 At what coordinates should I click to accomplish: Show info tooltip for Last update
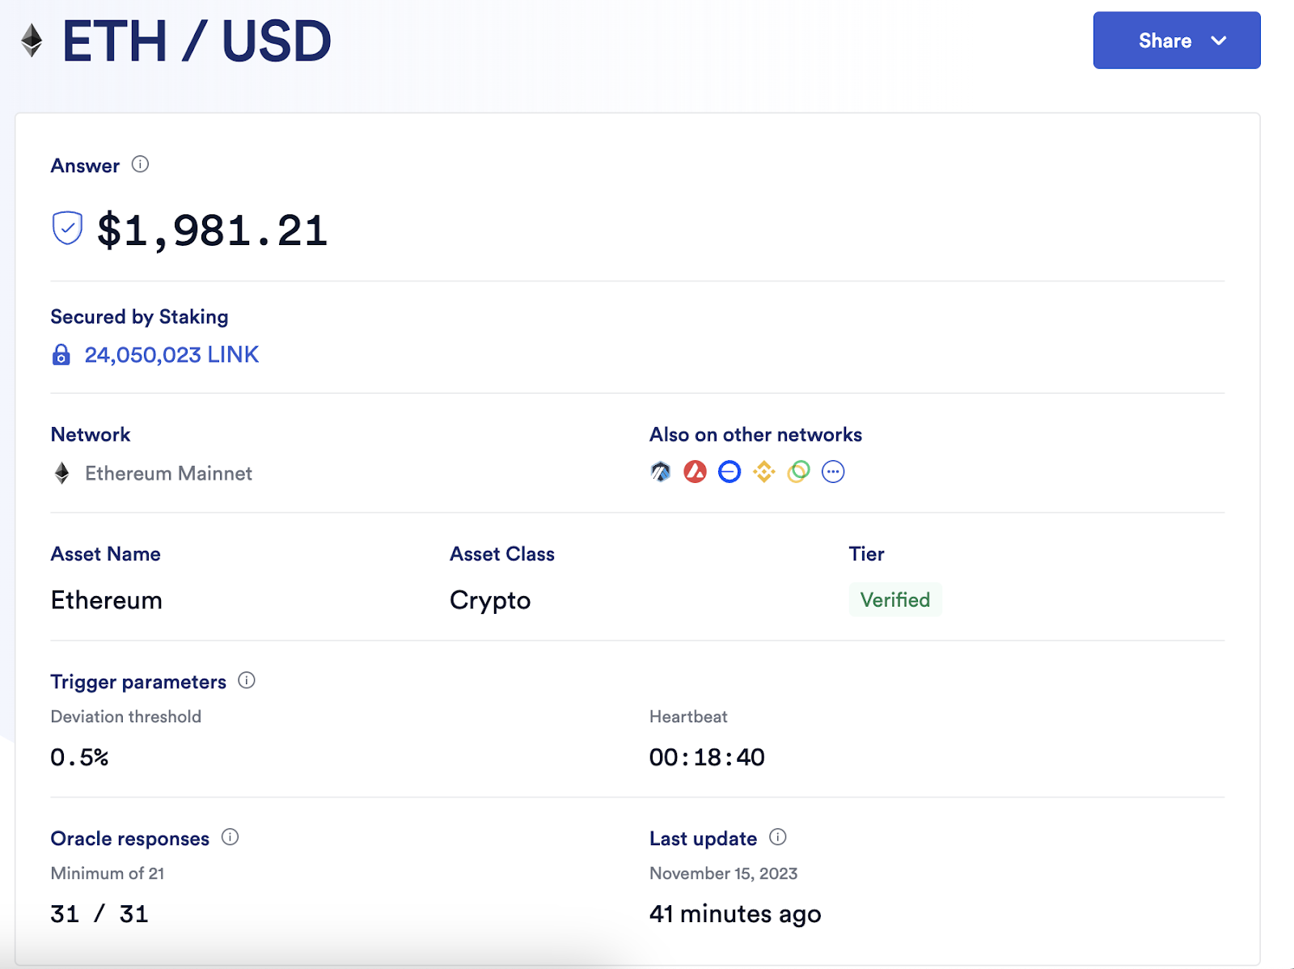tap(778, 837)
